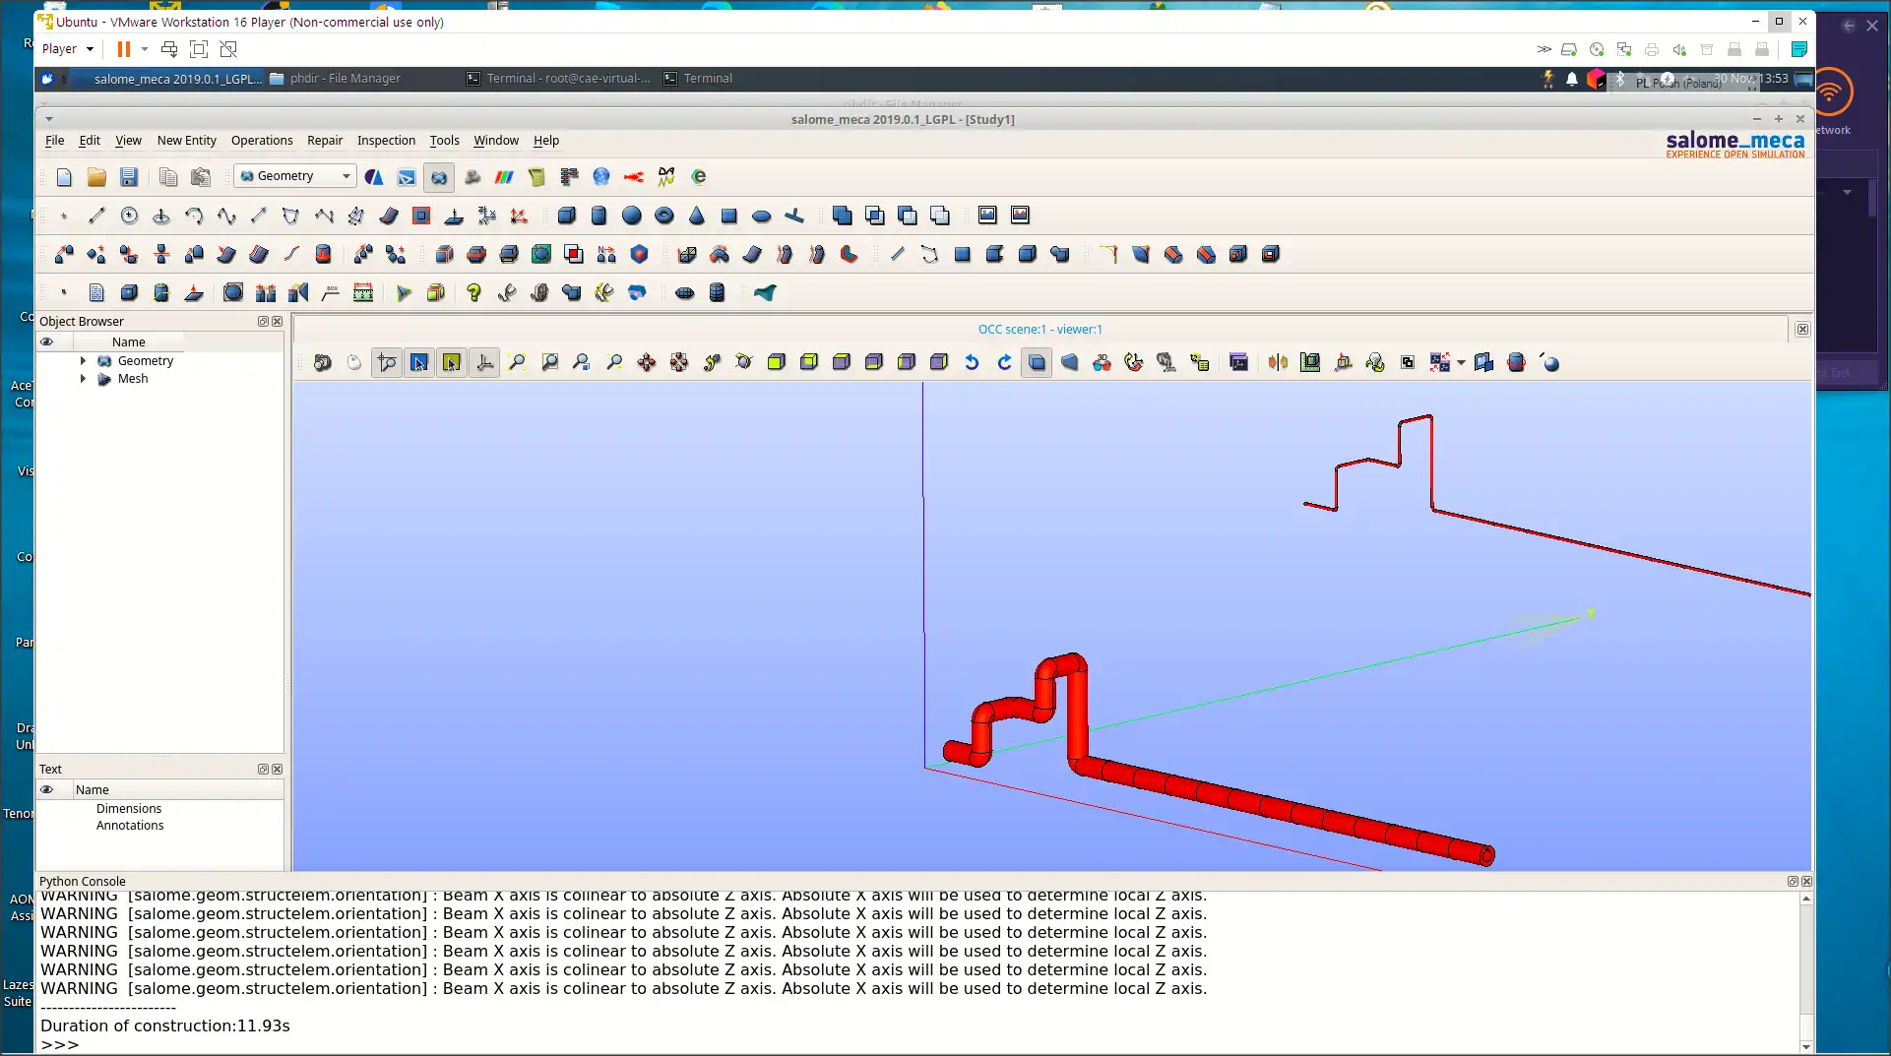The width and height of the screenshot is (1891, 1056).
Task: Select Dimensions row in Text panel
Action: [129, 809]
